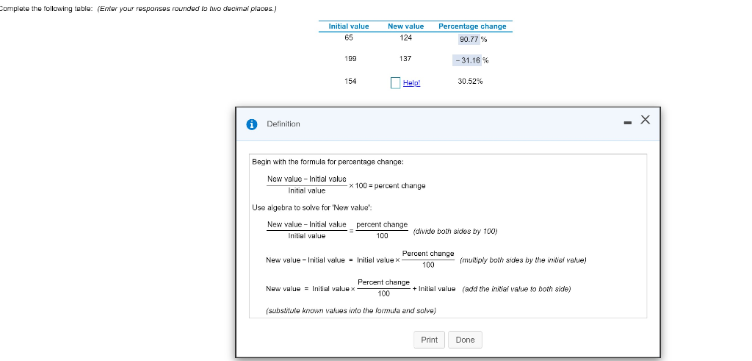This screenshot has height=361, width=752.
Task: Minimize the Definition dialog
Action: (x=628, y=124)
